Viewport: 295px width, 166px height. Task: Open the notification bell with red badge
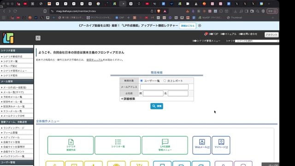[x=206, y=34]
